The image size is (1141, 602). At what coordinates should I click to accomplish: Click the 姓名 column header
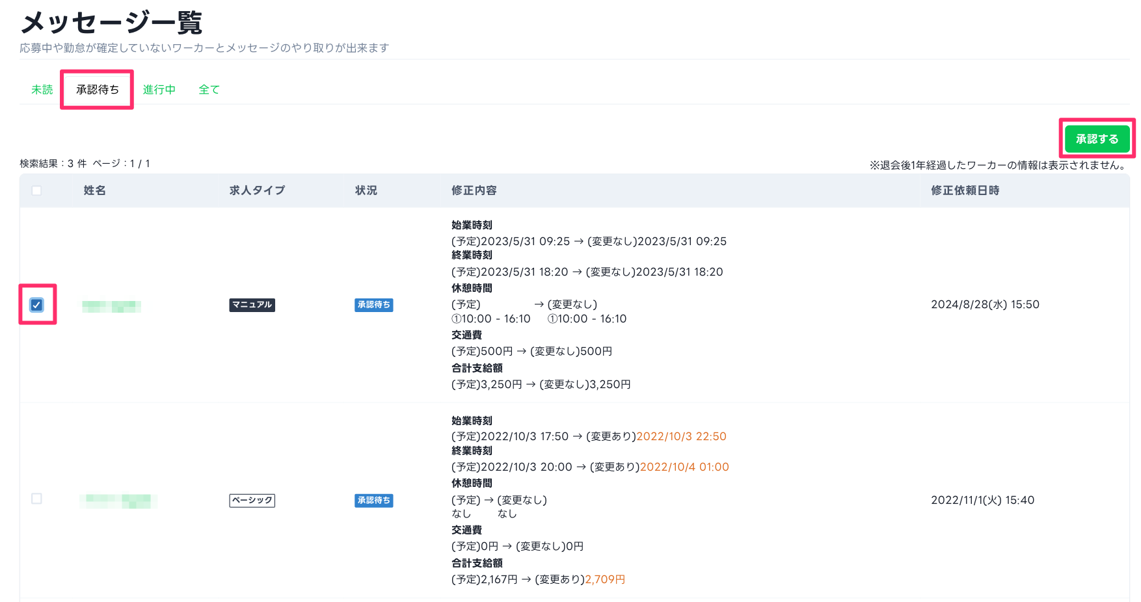pyautogui.click(x=95, y=190)
